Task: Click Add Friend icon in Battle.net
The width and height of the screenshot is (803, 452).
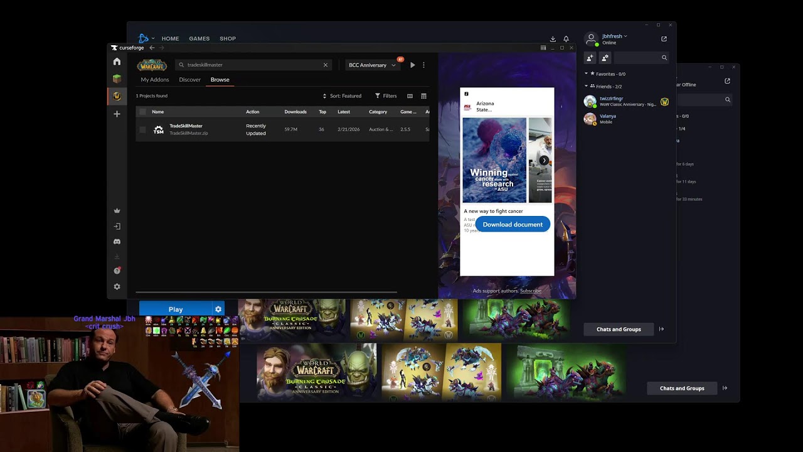Action: click(590, 58)
